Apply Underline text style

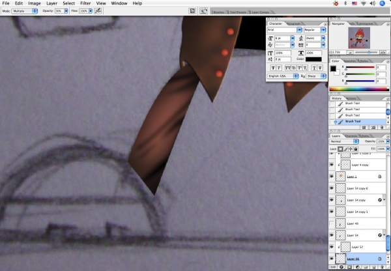tap(314, 68)
